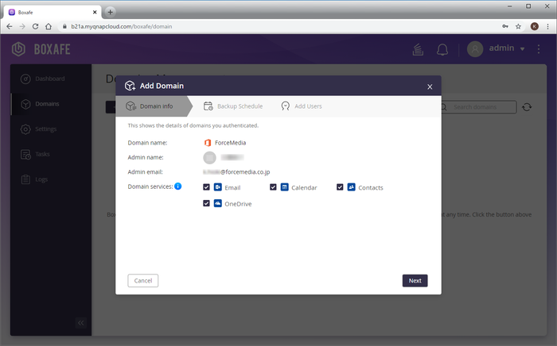Click the Email Outlook icon
The width and height of the screenshot is (557, 346).
point(218,187)
